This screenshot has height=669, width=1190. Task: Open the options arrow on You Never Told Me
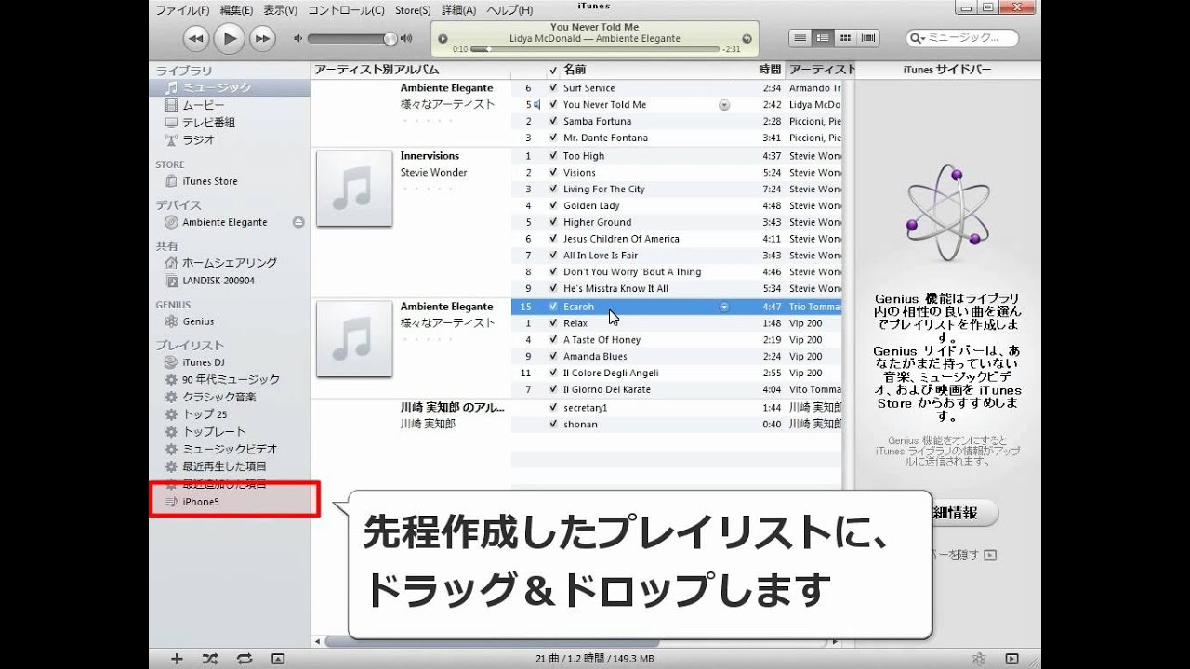tap(724, 105)
